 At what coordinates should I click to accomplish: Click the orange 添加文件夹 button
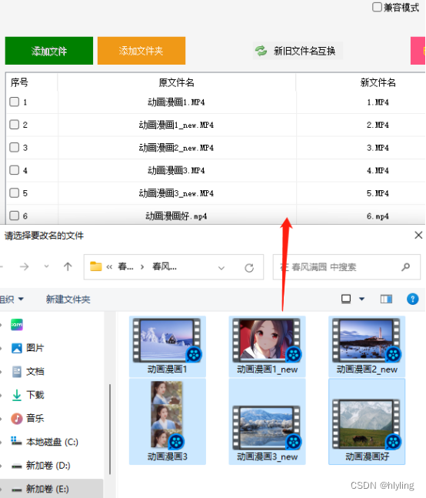pos(141,51)
